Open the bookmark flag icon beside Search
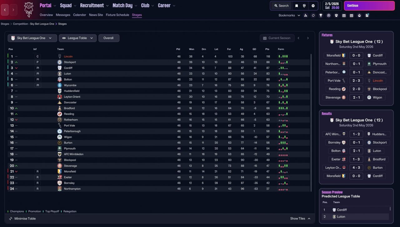 pyautogui.click(x=297, y=6)
